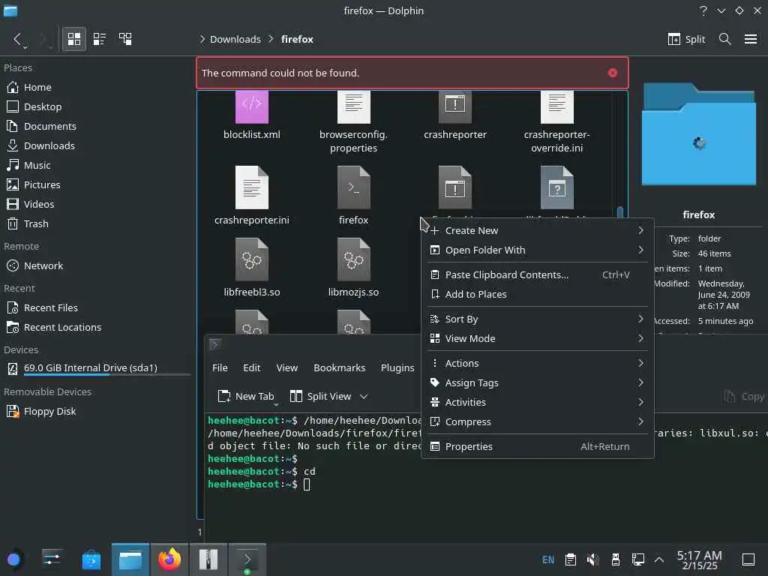Select the browserconfig.properties file
Viewport: 768px width, 576px height.
click(x=354, y=122)
